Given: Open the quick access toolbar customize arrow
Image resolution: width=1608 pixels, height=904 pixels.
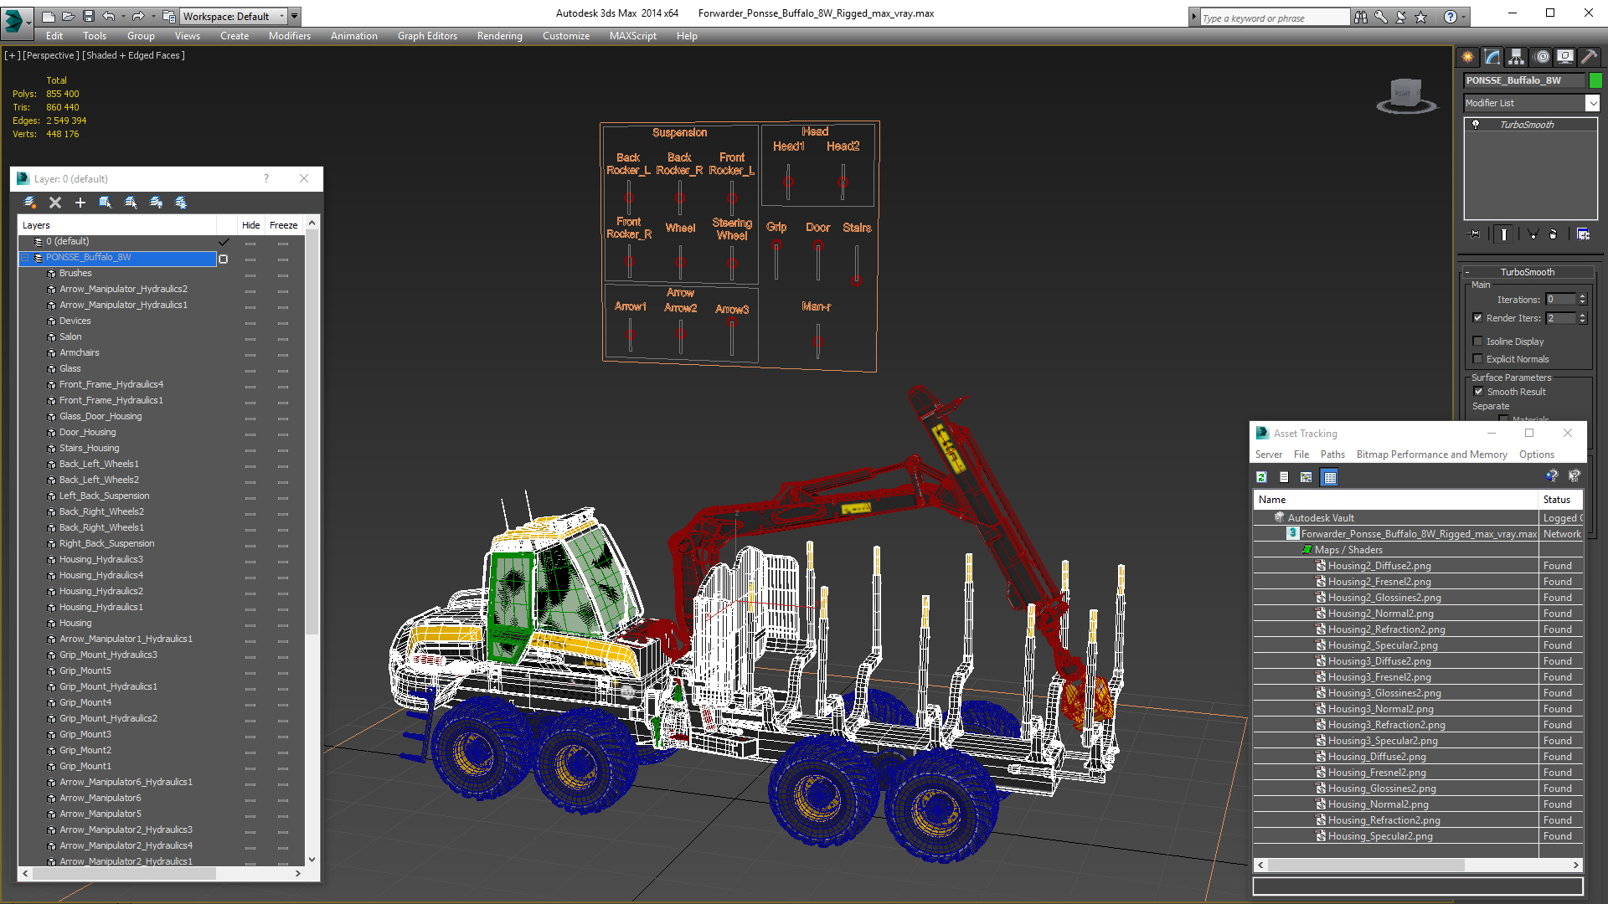Looking at the screenshot, I should pyautogui.click(x=295, y=16).
